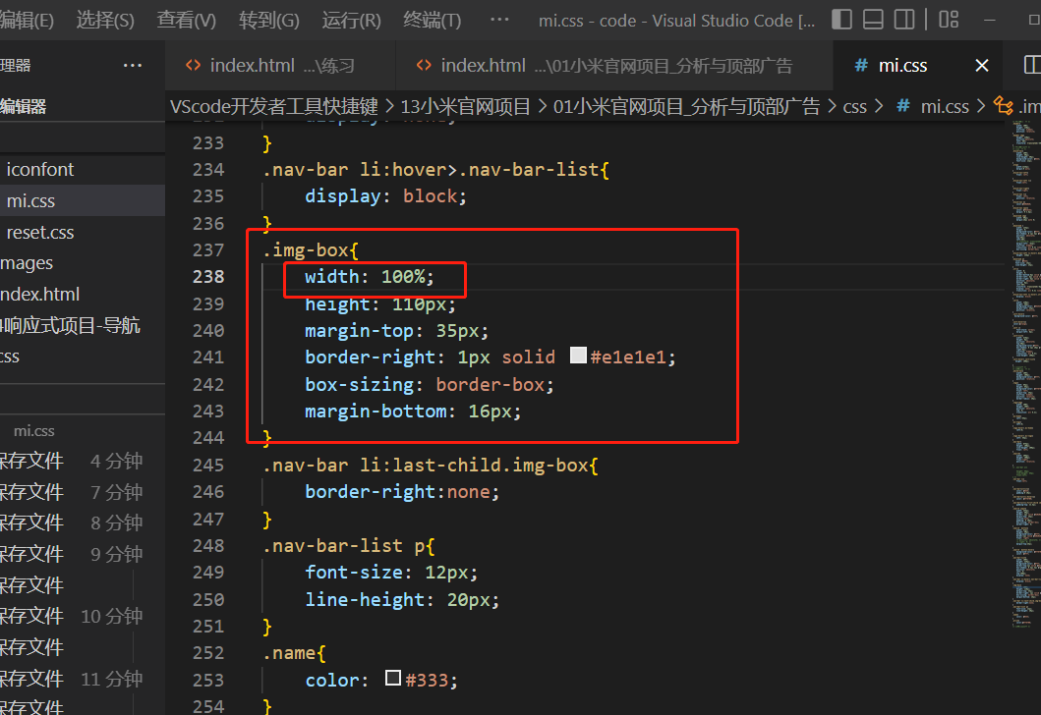Click the breadcrumb CSS hash file icon
The width and height of the screenshot is (1041, 715).
(x=903, y=106)
